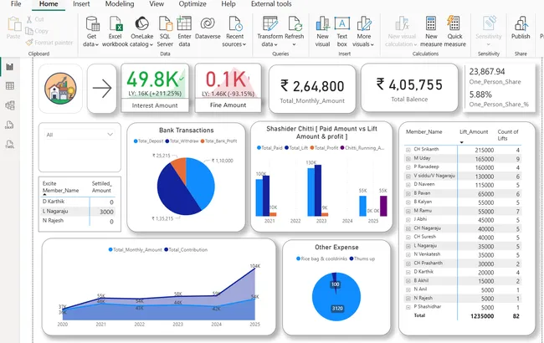Open the Sensitivity option
The width and height of the screenshot is (544, 343).
coord(489,32)
